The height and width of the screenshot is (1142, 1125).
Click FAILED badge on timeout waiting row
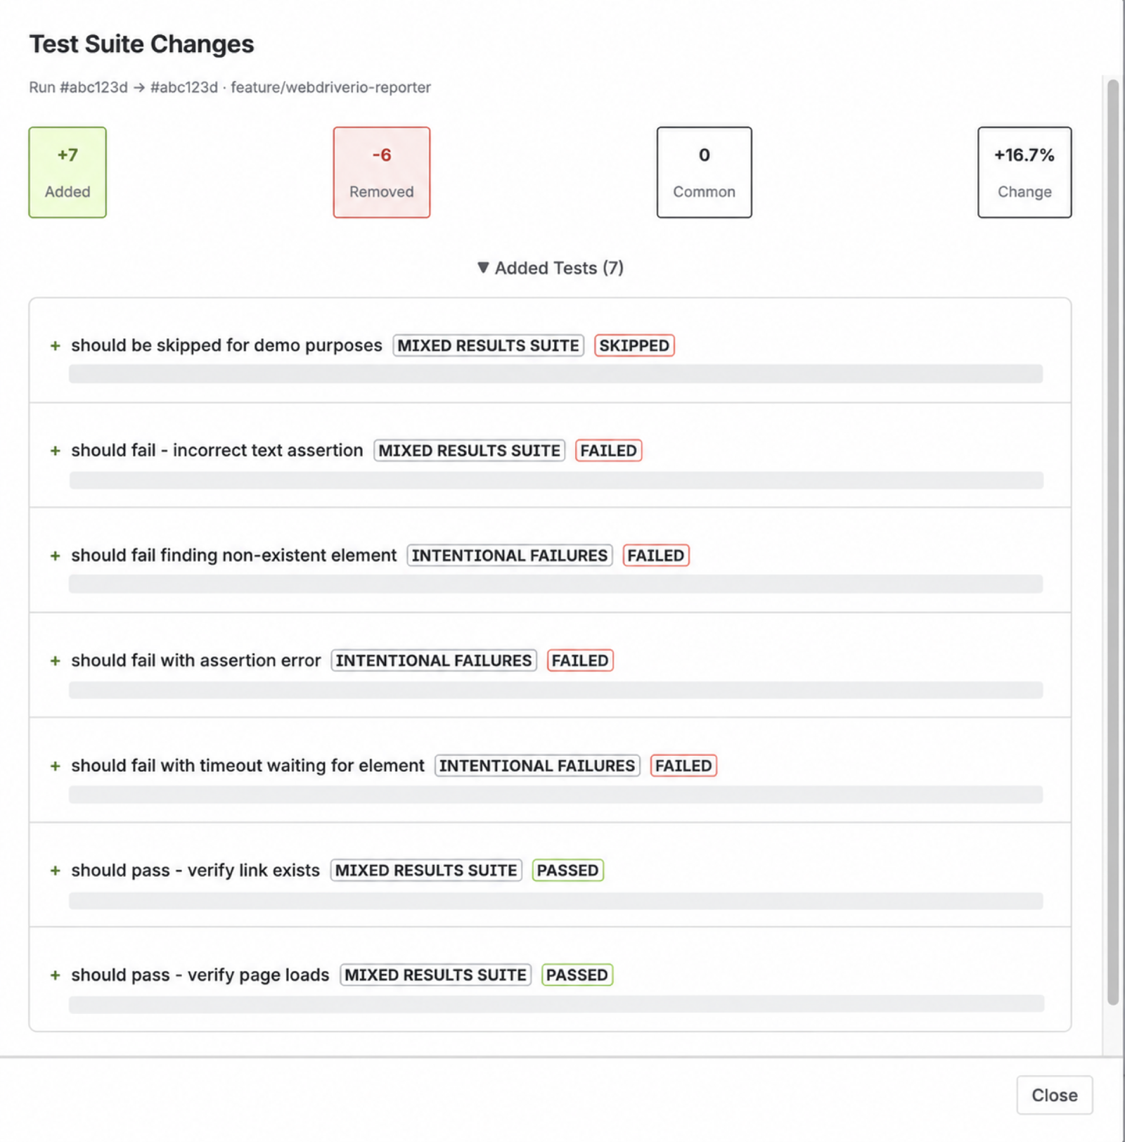click(x=683, y=765)
